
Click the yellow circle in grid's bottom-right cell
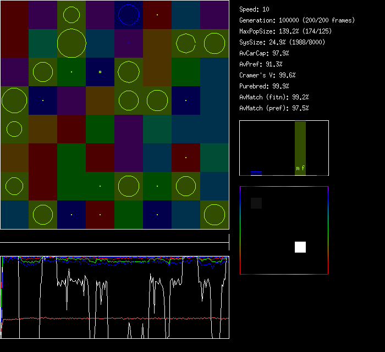pos(215,215)
